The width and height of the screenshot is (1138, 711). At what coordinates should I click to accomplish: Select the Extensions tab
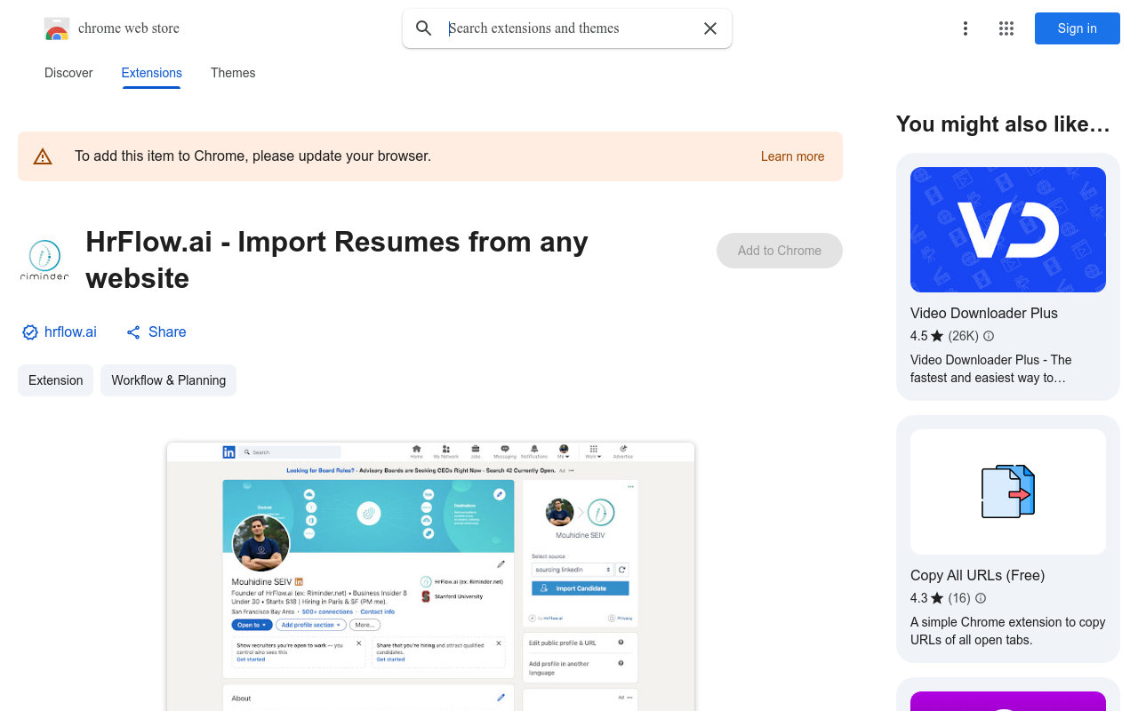(x=152, y=73)
